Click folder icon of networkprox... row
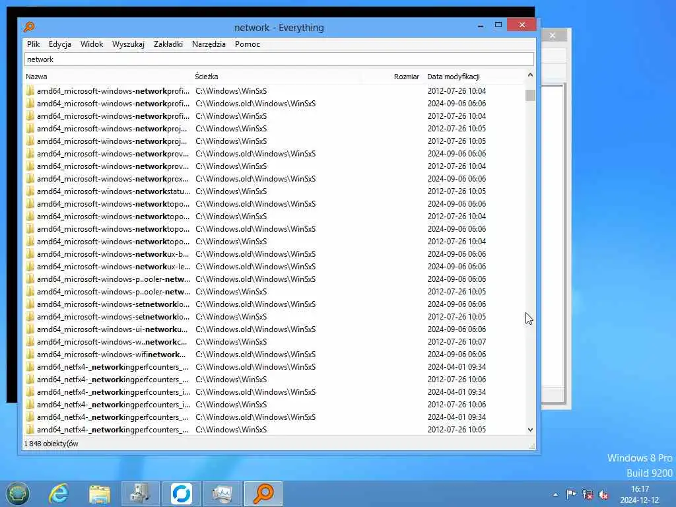676x507 pixels. pyautogui.click(x=30, y=178)
